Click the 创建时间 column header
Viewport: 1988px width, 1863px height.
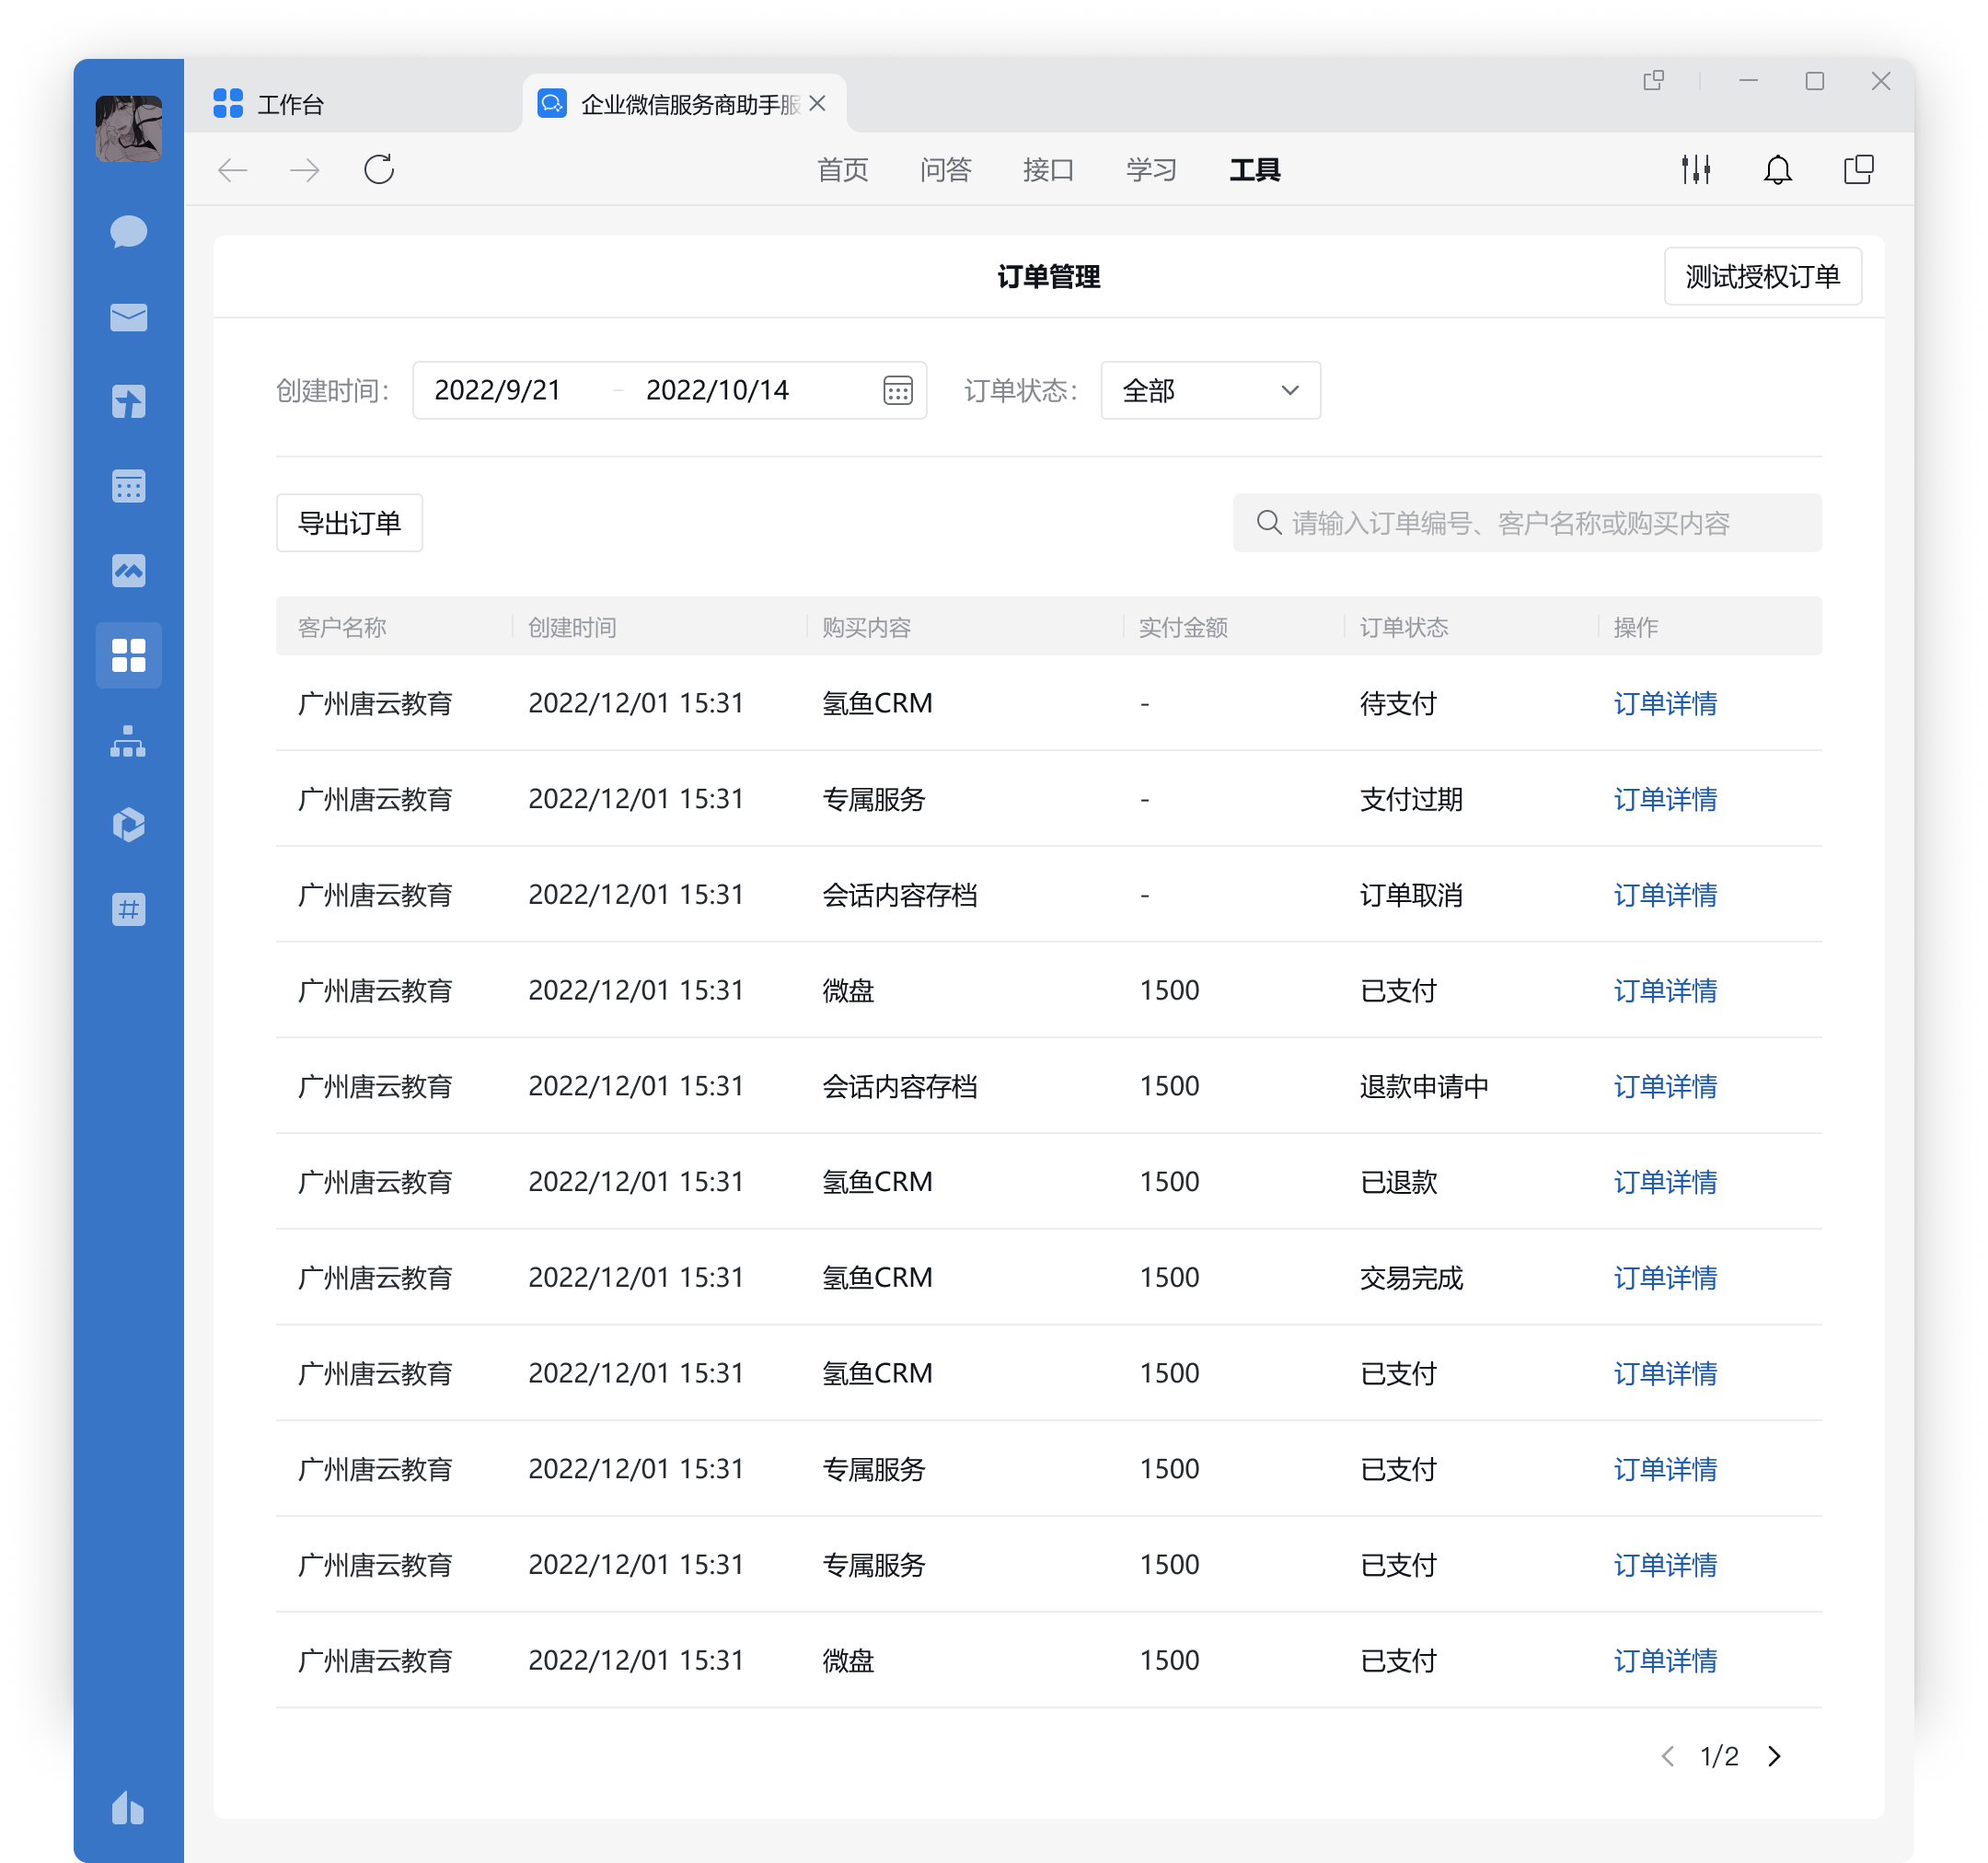point(572,627)
